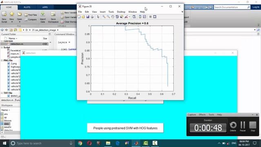Select variable bboxes in Workspace
Viewport: 261px width, 147px height.
(8, 120)
